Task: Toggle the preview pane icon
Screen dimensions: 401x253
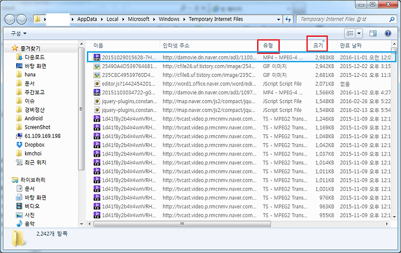Action: coord(373,33)
